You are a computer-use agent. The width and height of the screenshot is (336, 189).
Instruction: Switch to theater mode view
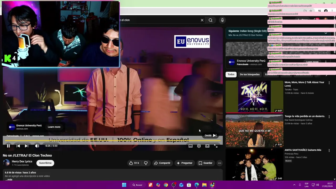point(207,146)
